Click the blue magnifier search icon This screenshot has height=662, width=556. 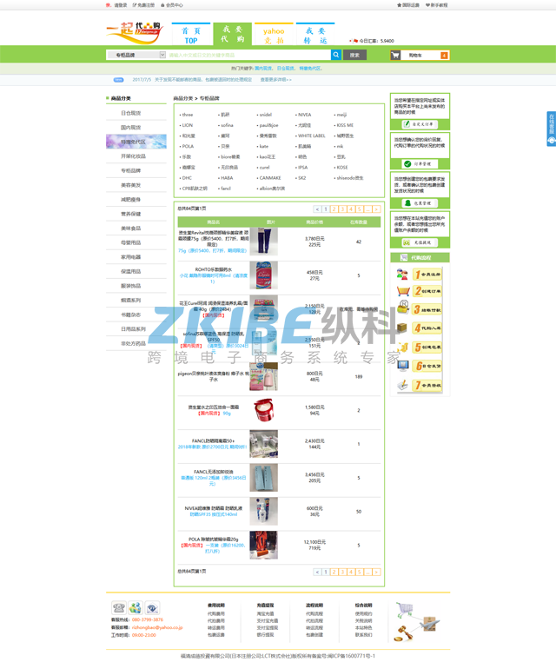coord(336,55)
